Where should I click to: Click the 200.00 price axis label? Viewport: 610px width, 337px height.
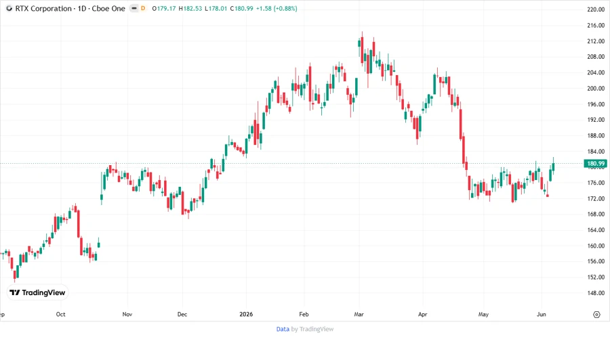[596, 89]
